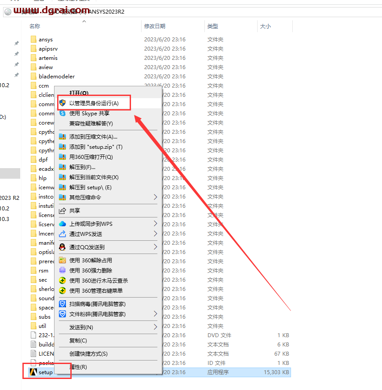Click the rsm folder icon
The image size is (382, 390).
click(x=33, y=270)
